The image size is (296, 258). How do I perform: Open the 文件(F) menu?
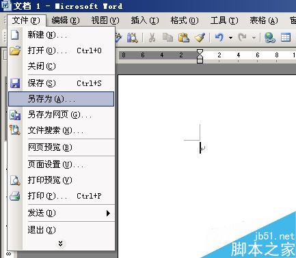tap(26, 20)
